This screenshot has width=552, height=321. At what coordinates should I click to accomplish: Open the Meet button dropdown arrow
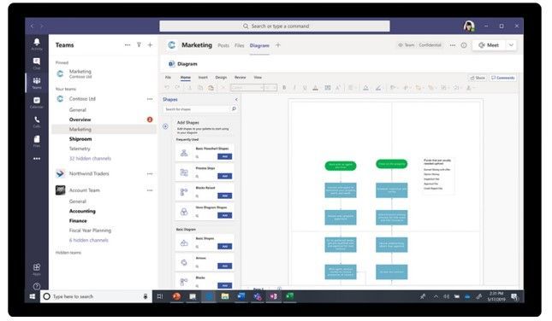coord(511,45)
